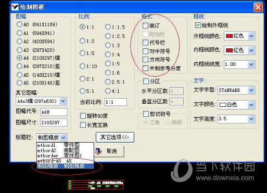Choose the 2.5:1 scale option
Screen dimensions: 267x193
108,81
